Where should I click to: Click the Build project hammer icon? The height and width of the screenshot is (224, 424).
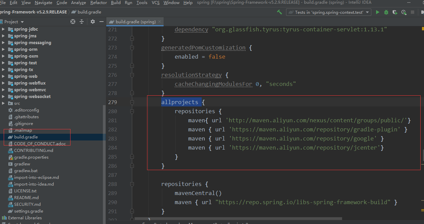(279, 12)
